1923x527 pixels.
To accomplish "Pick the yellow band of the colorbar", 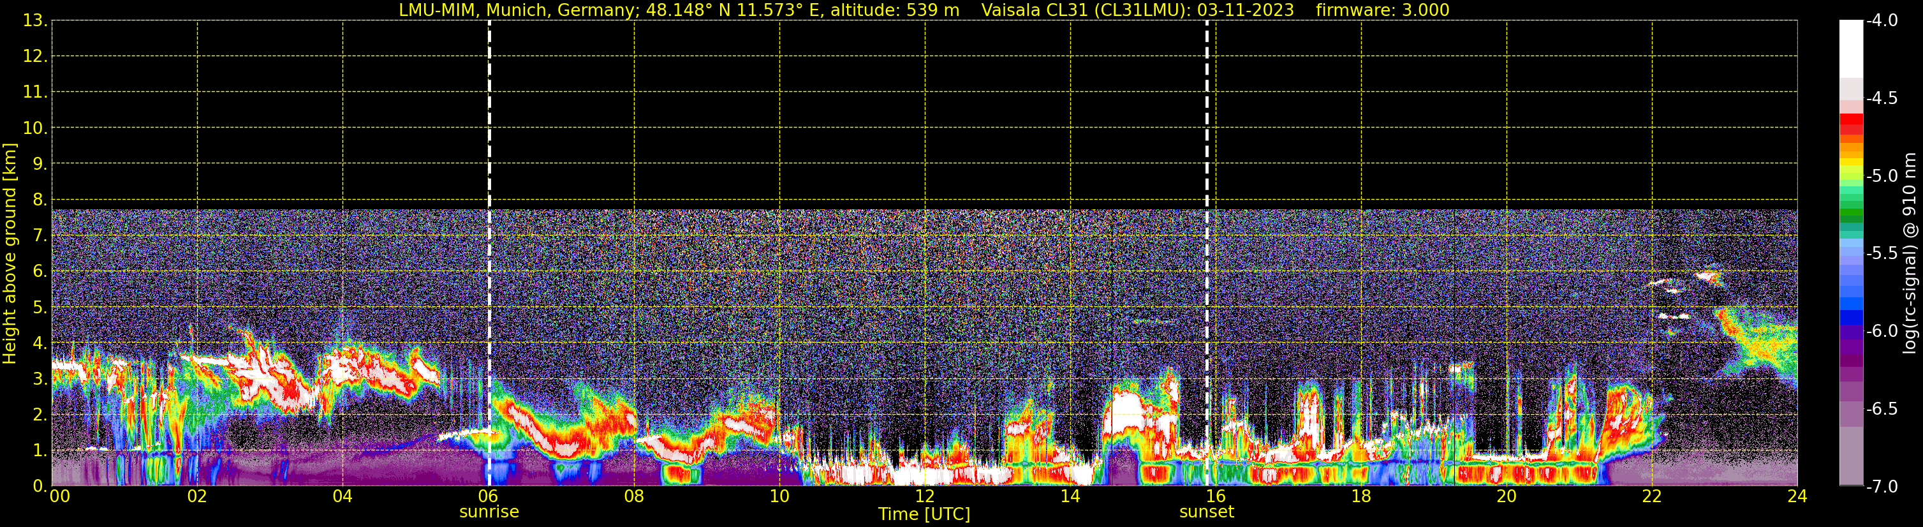I will coord(1850,163).
